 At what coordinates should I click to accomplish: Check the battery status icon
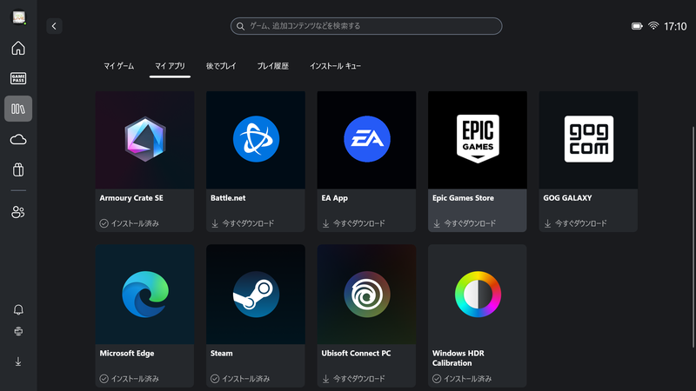coord(637,26)
